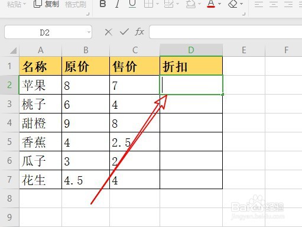
Task: Expand the Name Box dropdown arrow
Action: pyautogui.click(x=89, y=32)
